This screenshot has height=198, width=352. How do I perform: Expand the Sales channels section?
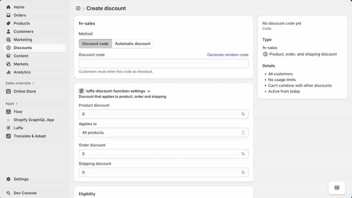pos(20,83)
